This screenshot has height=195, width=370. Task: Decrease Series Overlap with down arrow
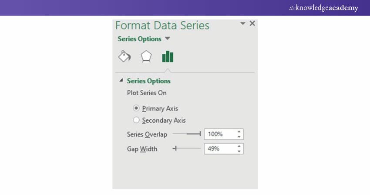(x=239, y=137)
